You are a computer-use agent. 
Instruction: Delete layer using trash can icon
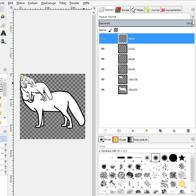coord(188,131)
